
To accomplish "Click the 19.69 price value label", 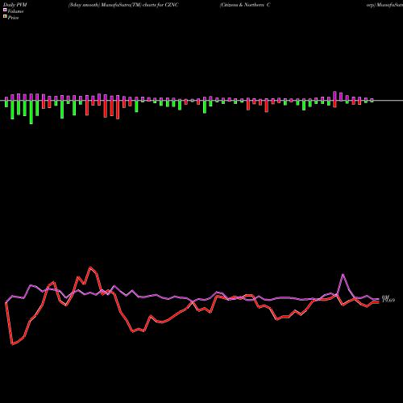I will click(388, 301).
